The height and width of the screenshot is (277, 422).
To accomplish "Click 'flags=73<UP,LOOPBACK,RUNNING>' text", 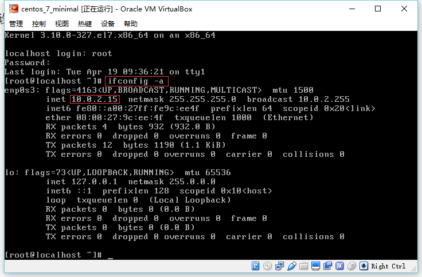I will tap(99, 172).
